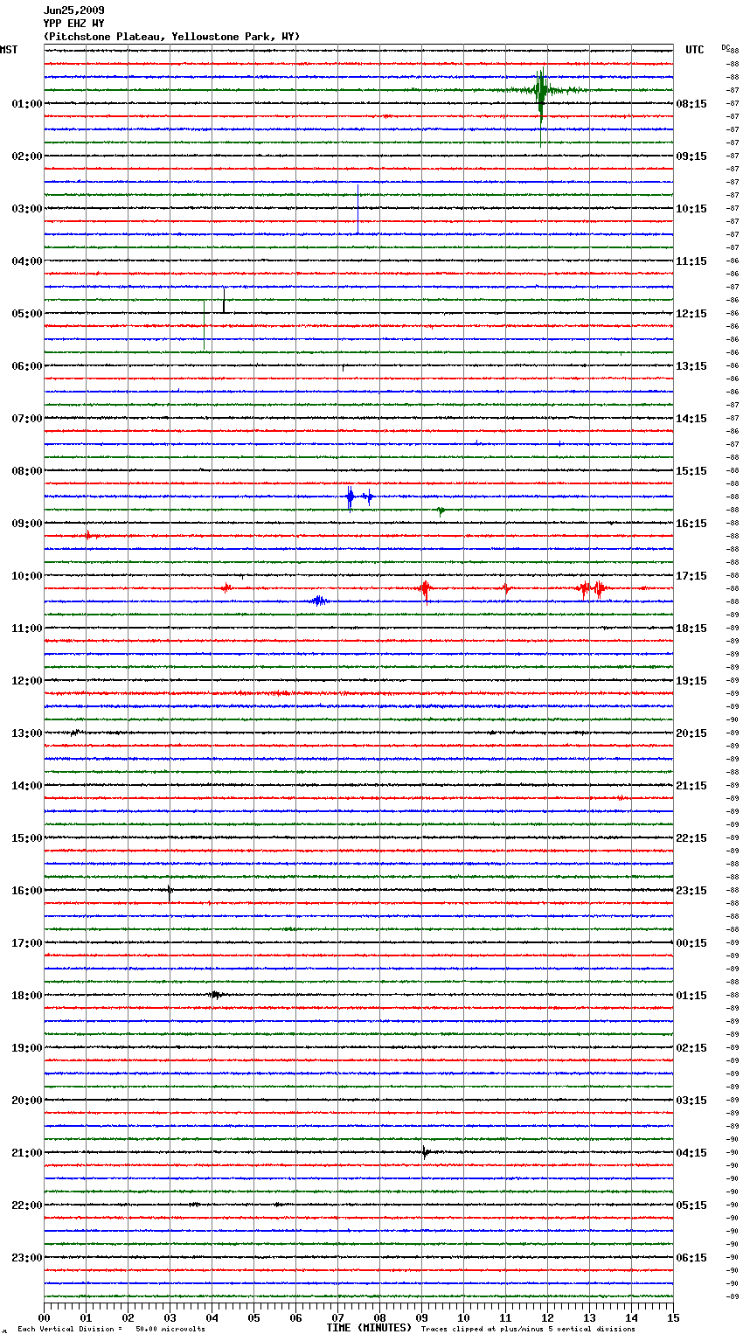
Task: Click the UTC timezone header
Action: pyautogui.click(x=695, y=50)
